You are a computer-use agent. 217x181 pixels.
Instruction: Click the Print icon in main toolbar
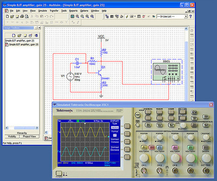pos(22,16)
